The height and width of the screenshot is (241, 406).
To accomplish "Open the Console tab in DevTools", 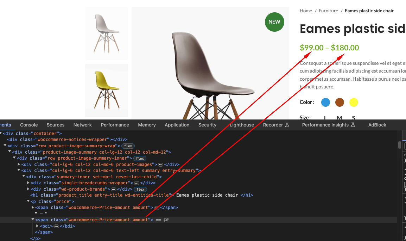I will (x=29, y=125).
